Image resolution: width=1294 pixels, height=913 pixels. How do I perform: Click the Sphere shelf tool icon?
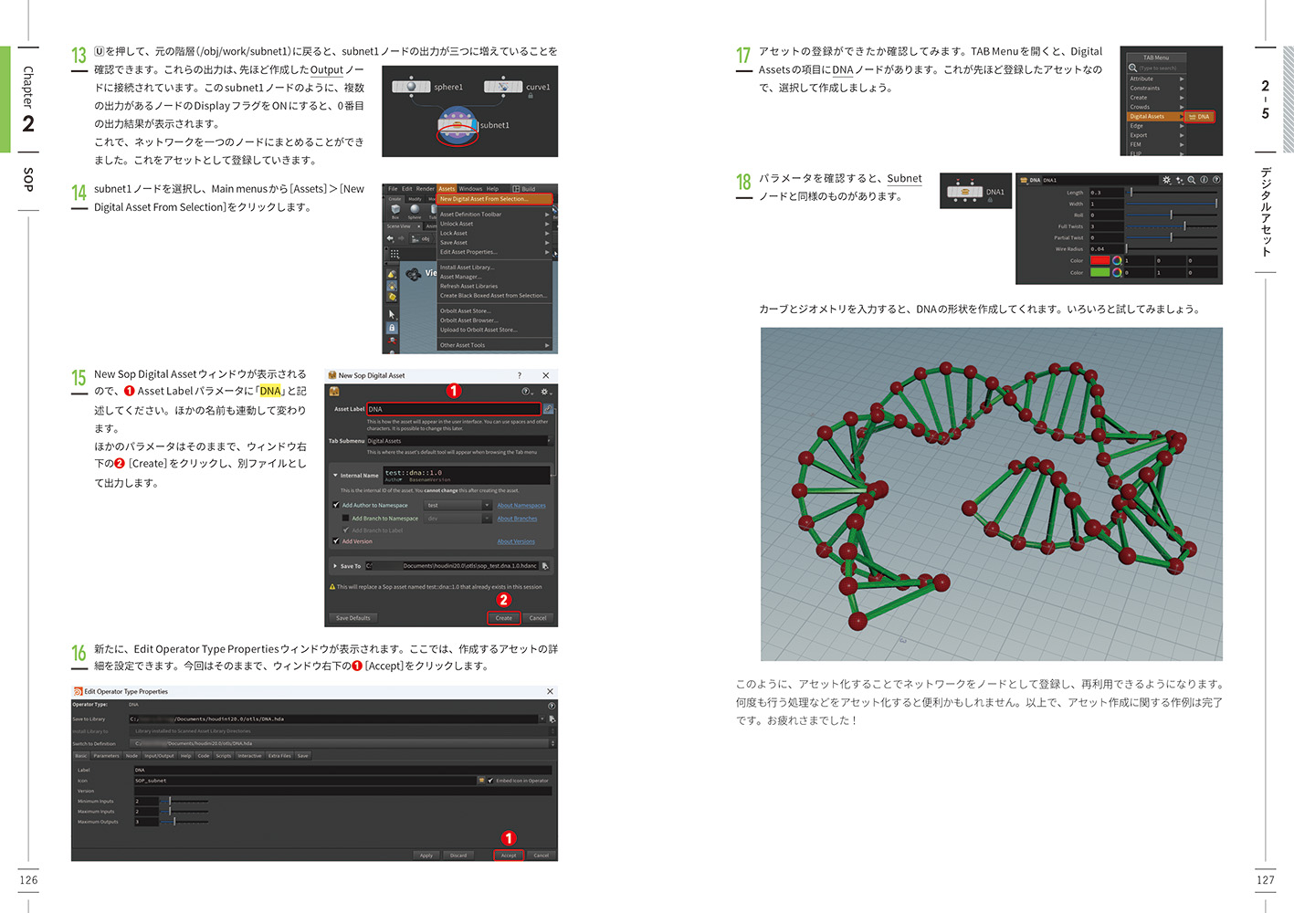click(415, 209)
